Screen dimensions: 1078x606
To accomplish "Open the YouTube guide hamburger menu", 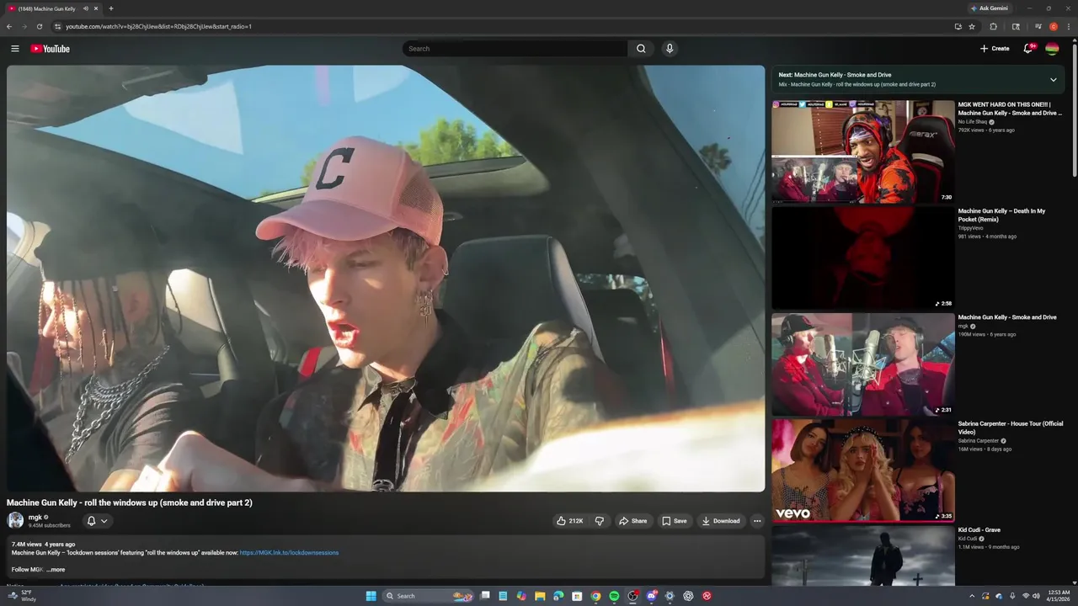I will pyautogui.click(x=14, y=49).
